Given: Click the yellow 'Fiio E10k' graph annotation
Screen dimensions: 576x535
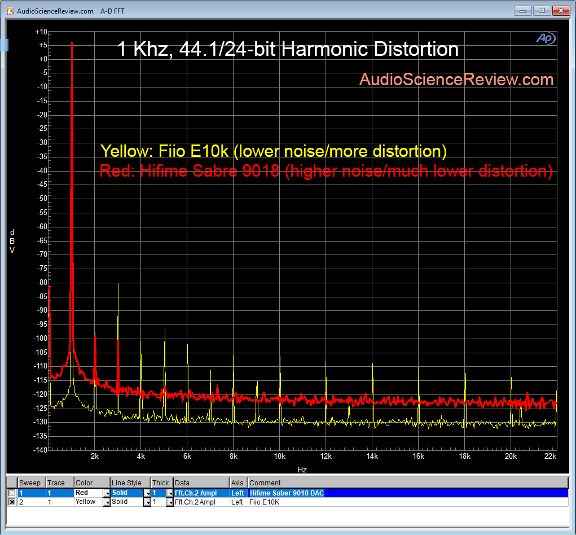Looking at the screenshot, I should click(x=274, y=151).
